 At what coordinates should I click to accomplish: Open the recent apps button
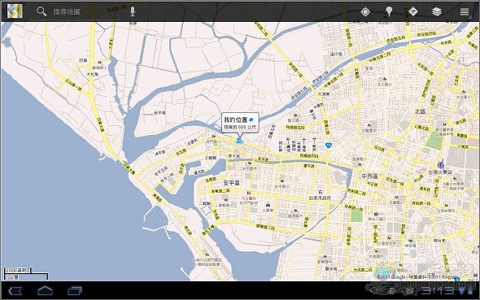point(75,290)
